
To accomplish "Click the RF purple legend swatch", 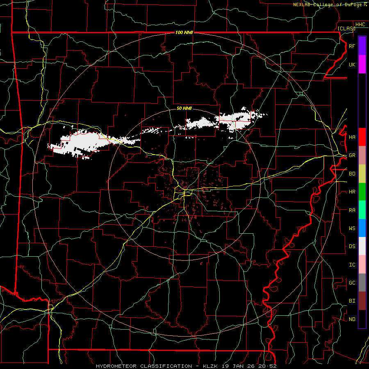I will tap(362, 46).
